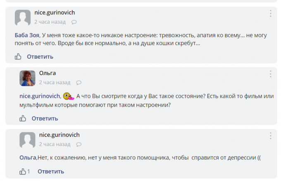Click thumbs-up showing 1 like
Screen dimensions: 281x181
[x=23, y=171]
